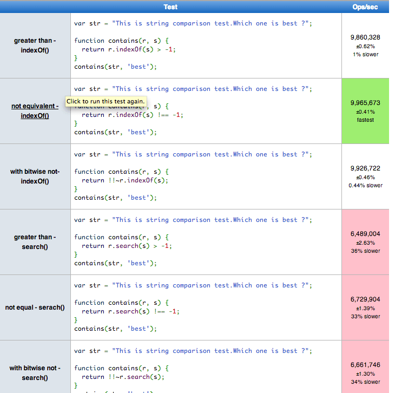The width and height of the screenshot is (395, 393).
Task: Run the 'not equal - serach()' test
Action: [35, 307]
